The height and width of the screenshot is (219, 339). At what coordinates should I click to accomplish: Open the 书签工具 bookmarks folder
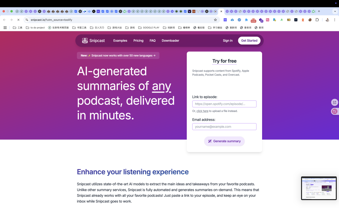click(79, 28)
